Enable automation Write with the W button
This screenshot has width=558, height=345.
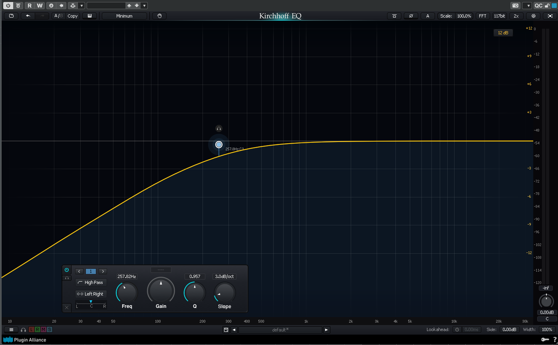point(40,6)
